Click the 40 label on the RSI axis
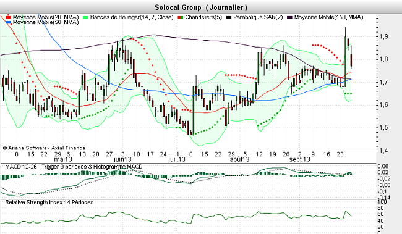Screen dimensions: 402x234 [380, 220]
